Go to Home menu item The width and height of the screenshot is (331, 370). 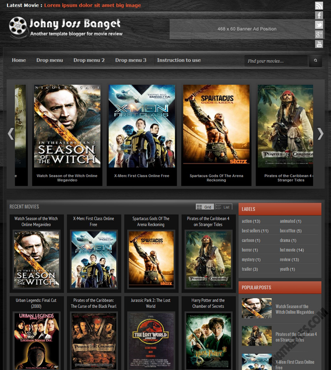[19, 60]
